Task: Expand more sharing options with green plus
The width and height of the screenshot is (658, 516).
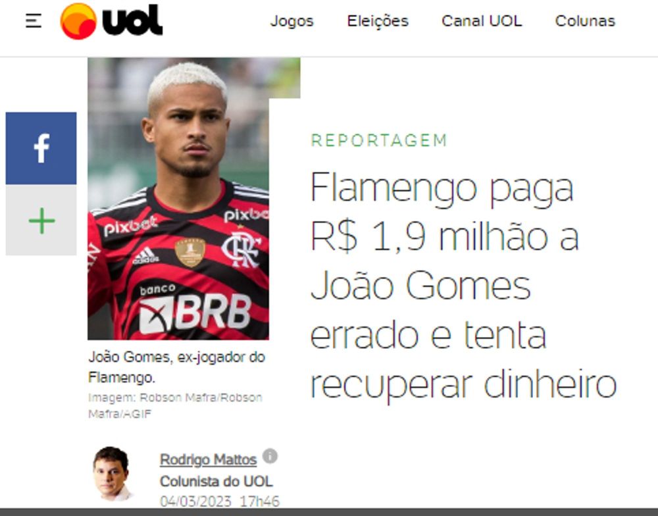Action: click(41, 220)
